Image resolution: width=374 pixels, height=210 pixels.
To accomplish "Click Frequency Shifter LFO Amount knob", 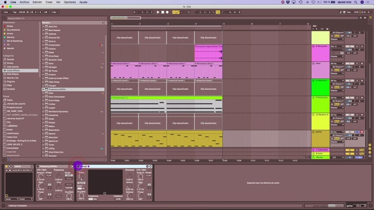I will [41, 176].
